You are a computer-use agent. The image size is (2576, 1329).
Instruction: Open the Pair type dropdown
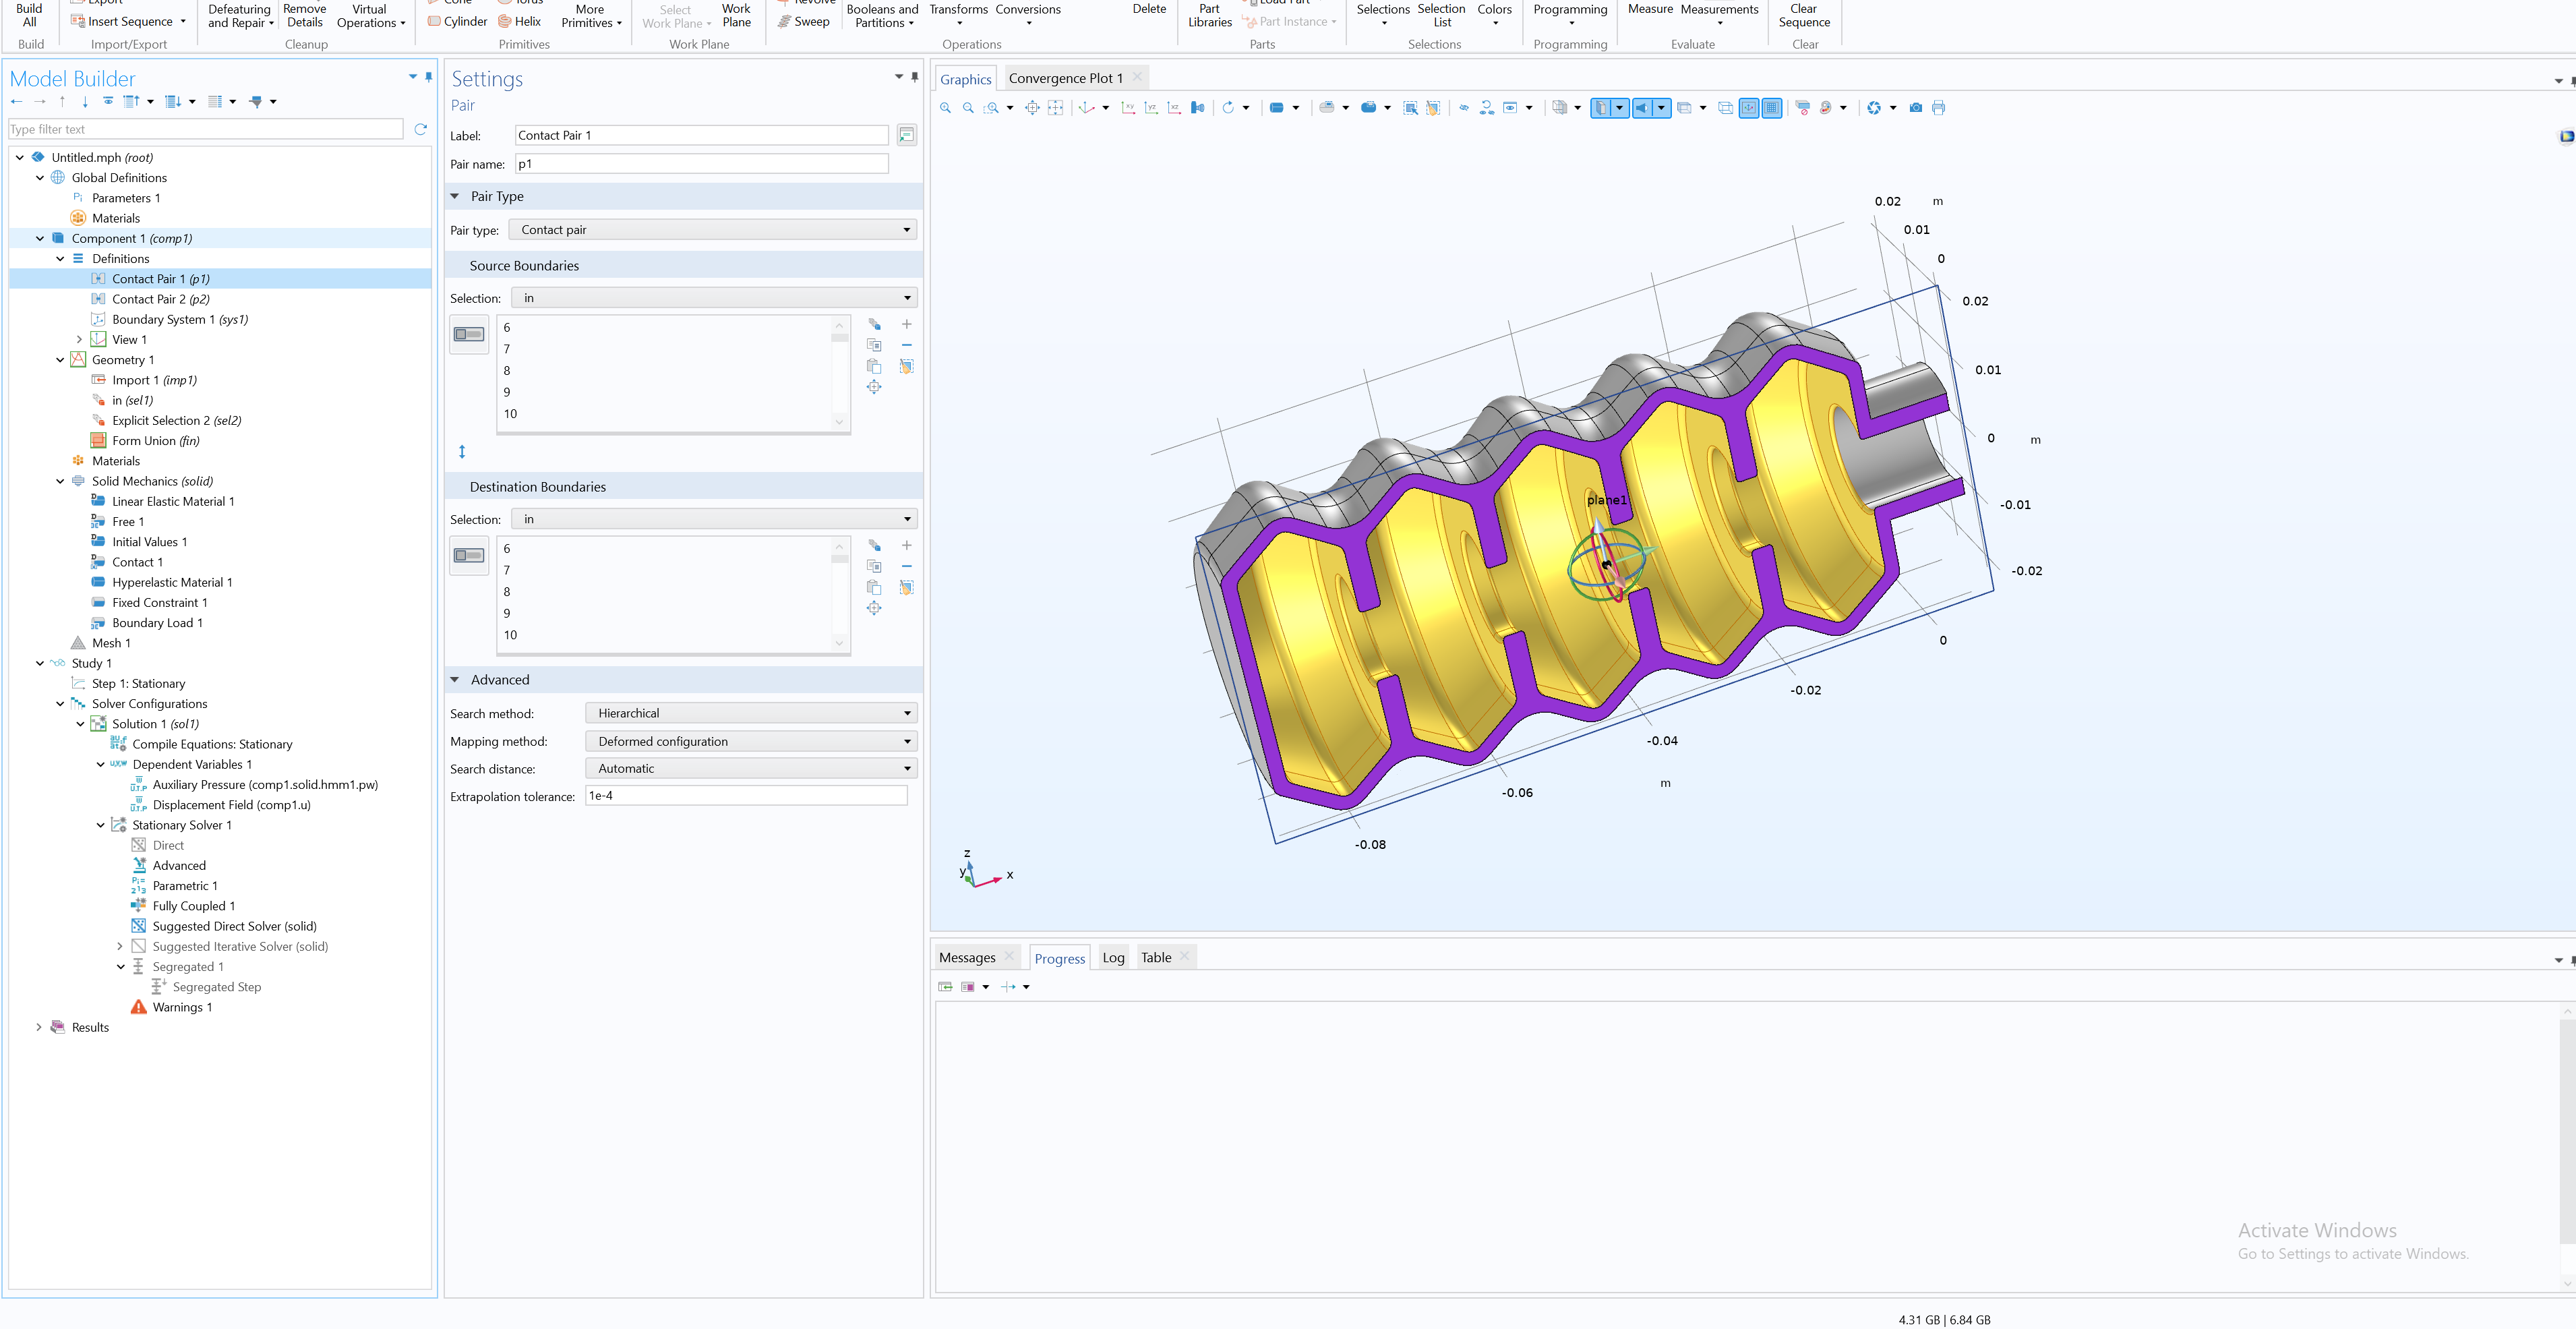[713, 230]
